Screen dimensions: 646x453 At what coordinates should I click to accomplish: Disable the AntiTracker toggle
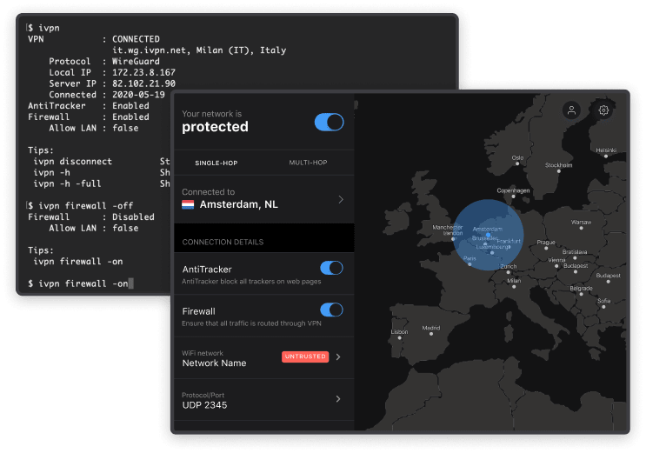pyautogui.click(x=331, y=268)
